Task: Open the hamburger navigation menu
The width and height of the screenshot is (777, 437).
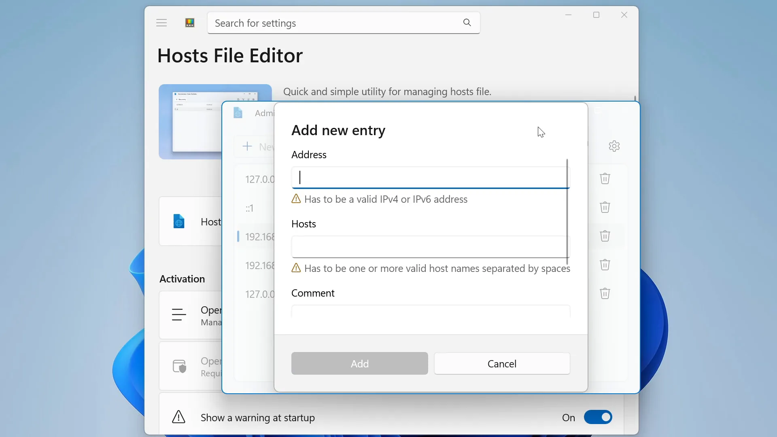Action: 161,23
